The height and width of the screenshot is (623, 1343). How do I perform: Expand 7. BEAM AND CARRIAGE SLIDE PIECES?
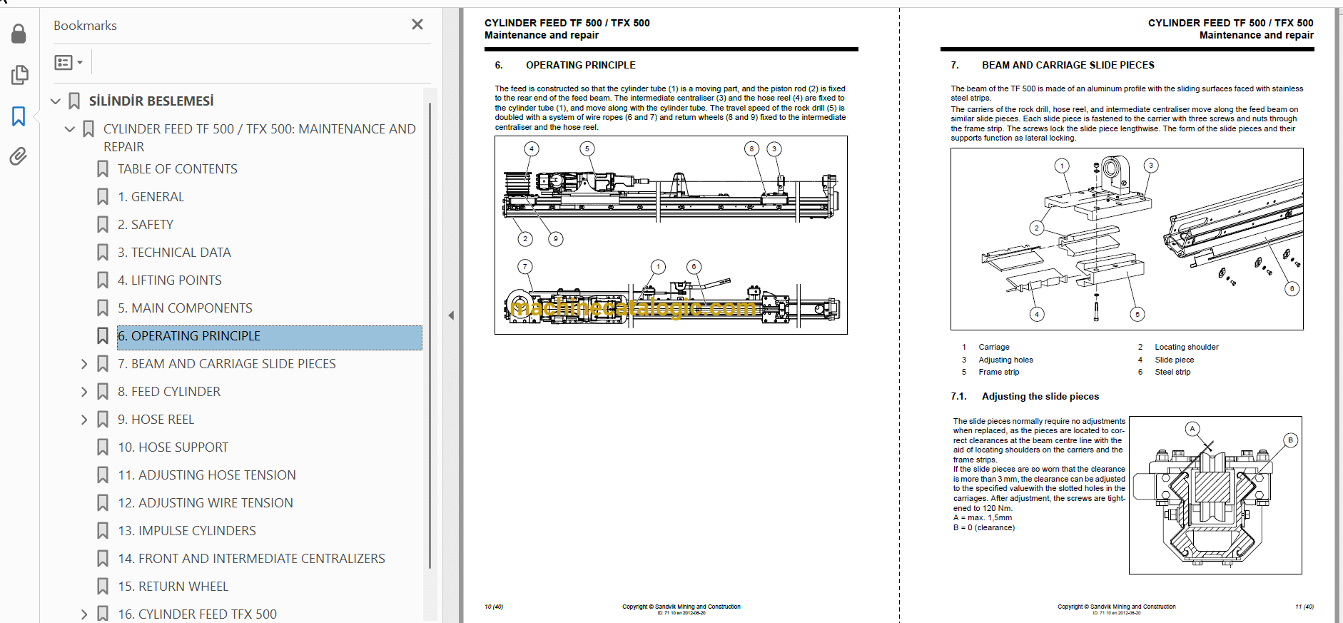click(x=84, y=364)
